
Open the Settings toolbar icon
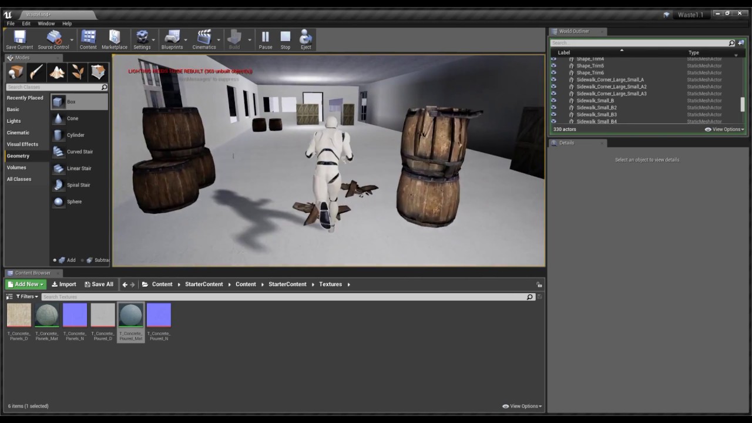(142, 40)
